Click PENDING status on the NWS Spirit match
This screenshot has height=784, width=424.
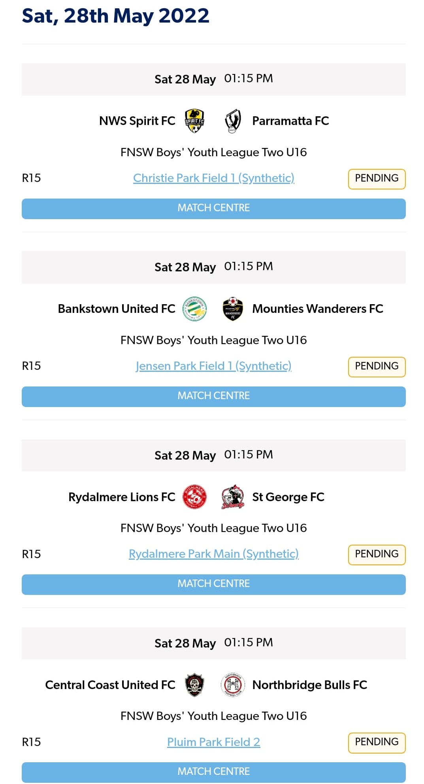point(377,178)
